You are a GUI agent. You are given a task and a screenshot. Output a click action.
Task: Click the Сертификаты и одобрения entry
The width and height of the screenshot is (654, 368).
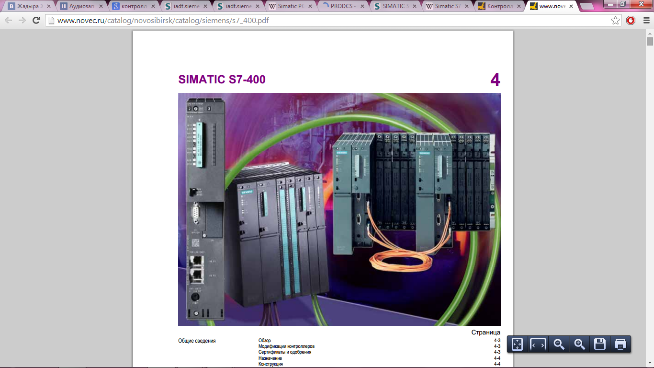(285, 352)
